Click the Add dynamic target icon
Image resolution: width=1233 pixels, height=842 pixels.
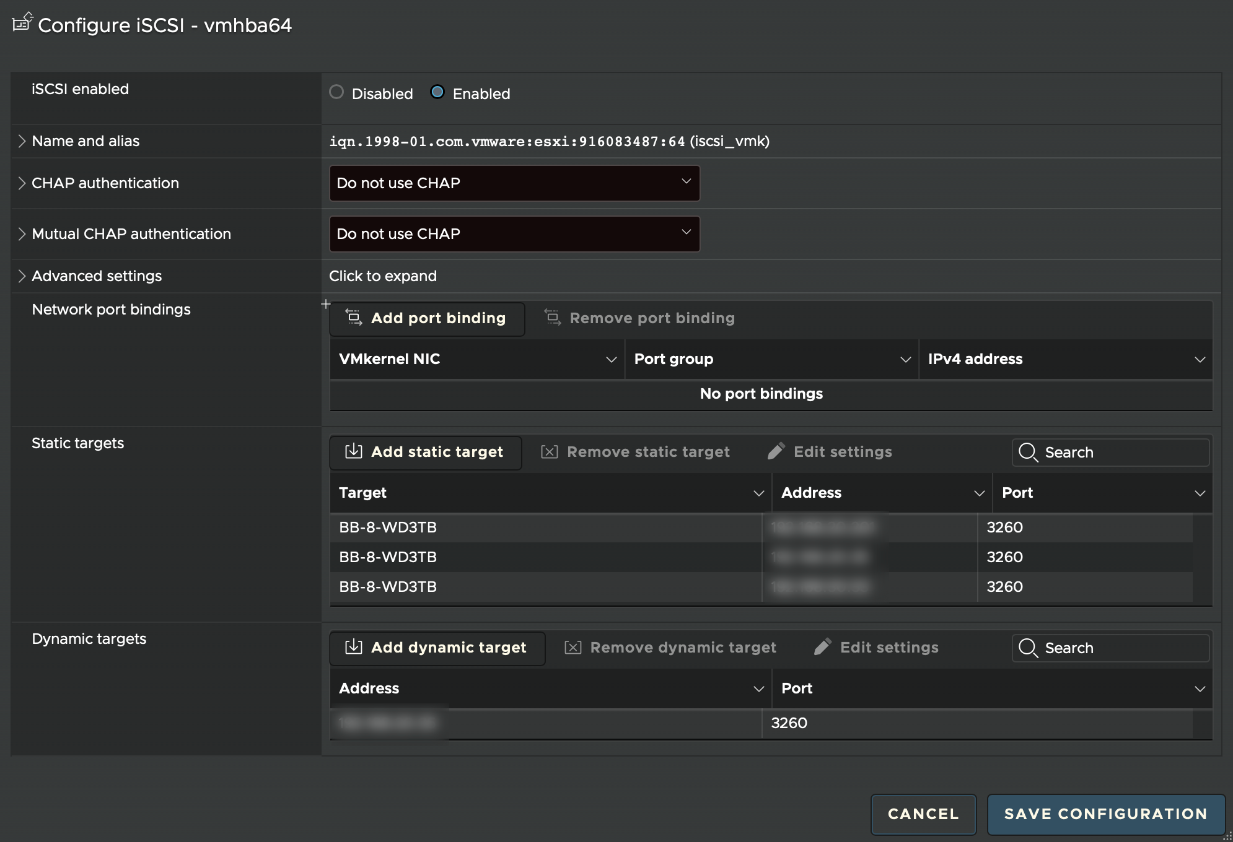click(353, 647)
